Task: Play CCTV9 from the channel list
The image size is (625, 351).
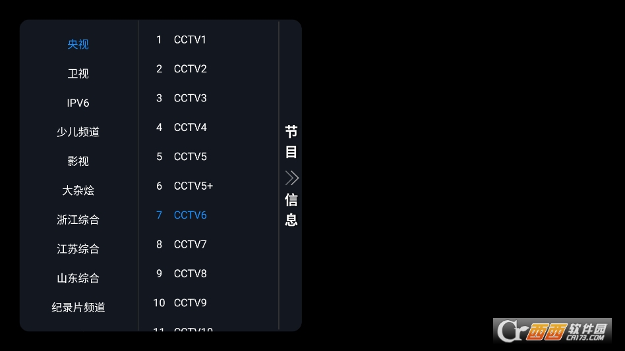Action: tap(190, 302)
